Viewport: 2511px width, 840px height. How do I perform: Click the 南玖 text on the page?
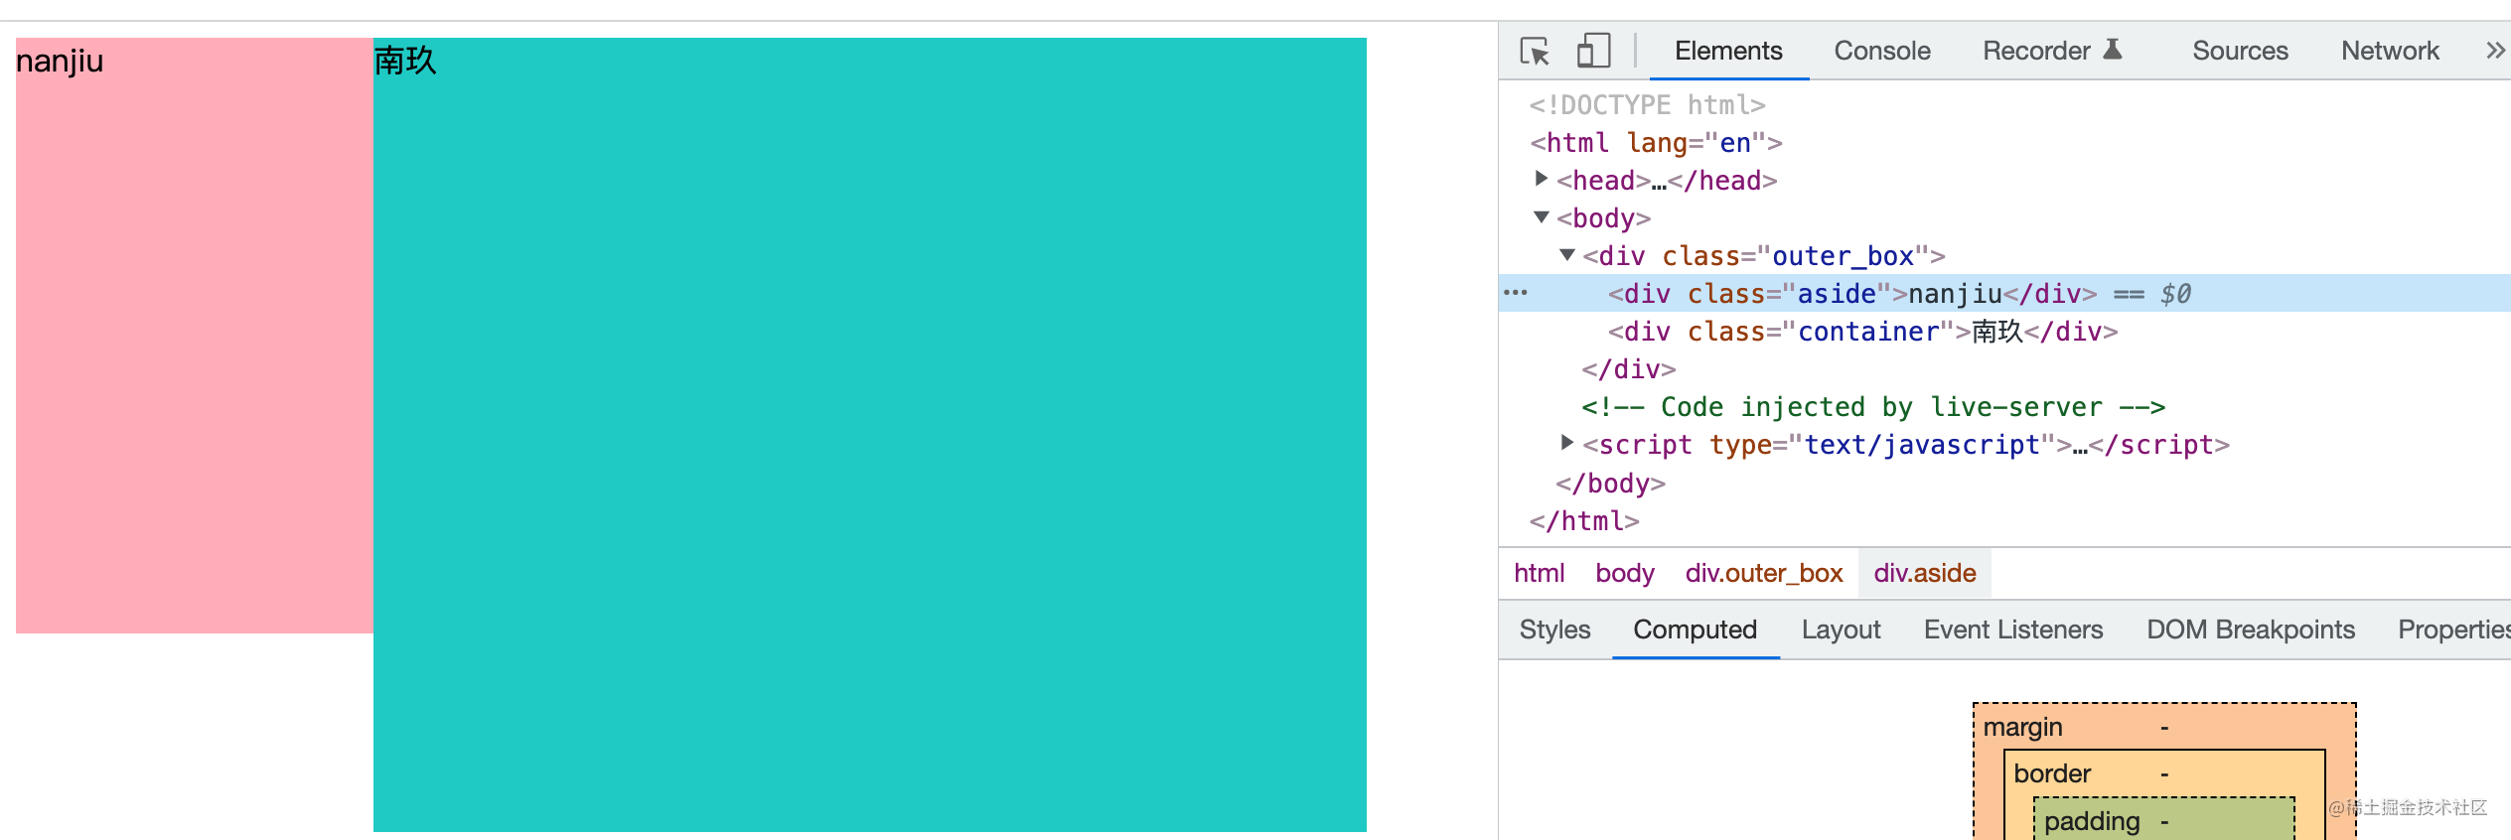point(405,61)
